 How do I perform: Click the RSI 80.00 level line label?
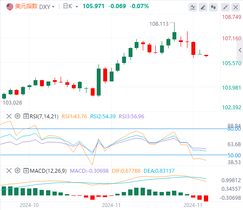click(x=234, y=129)
